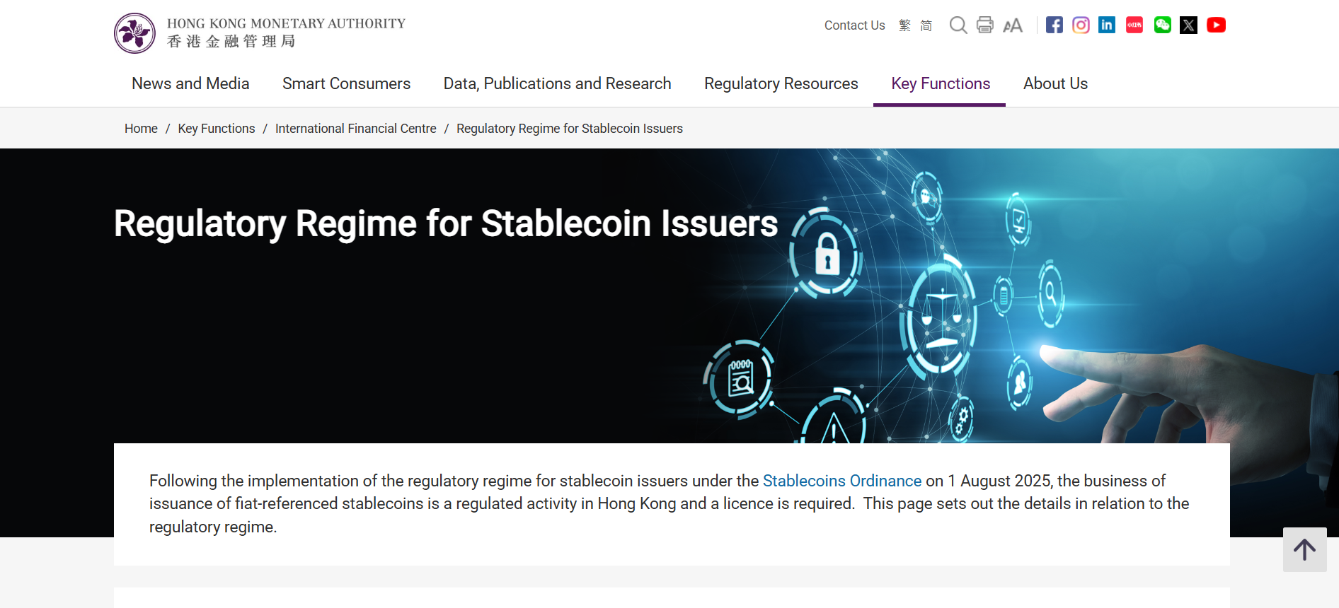
Task: Go to International Financial Centre via breadcrumb
Action: point(355,128)
